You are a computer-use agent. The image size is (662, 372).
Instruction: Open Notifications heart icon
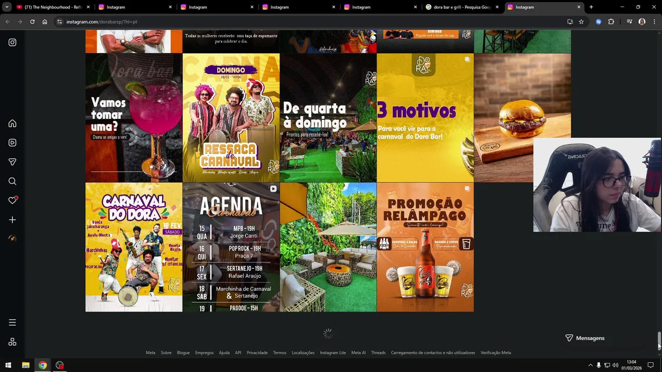[12, 200]
